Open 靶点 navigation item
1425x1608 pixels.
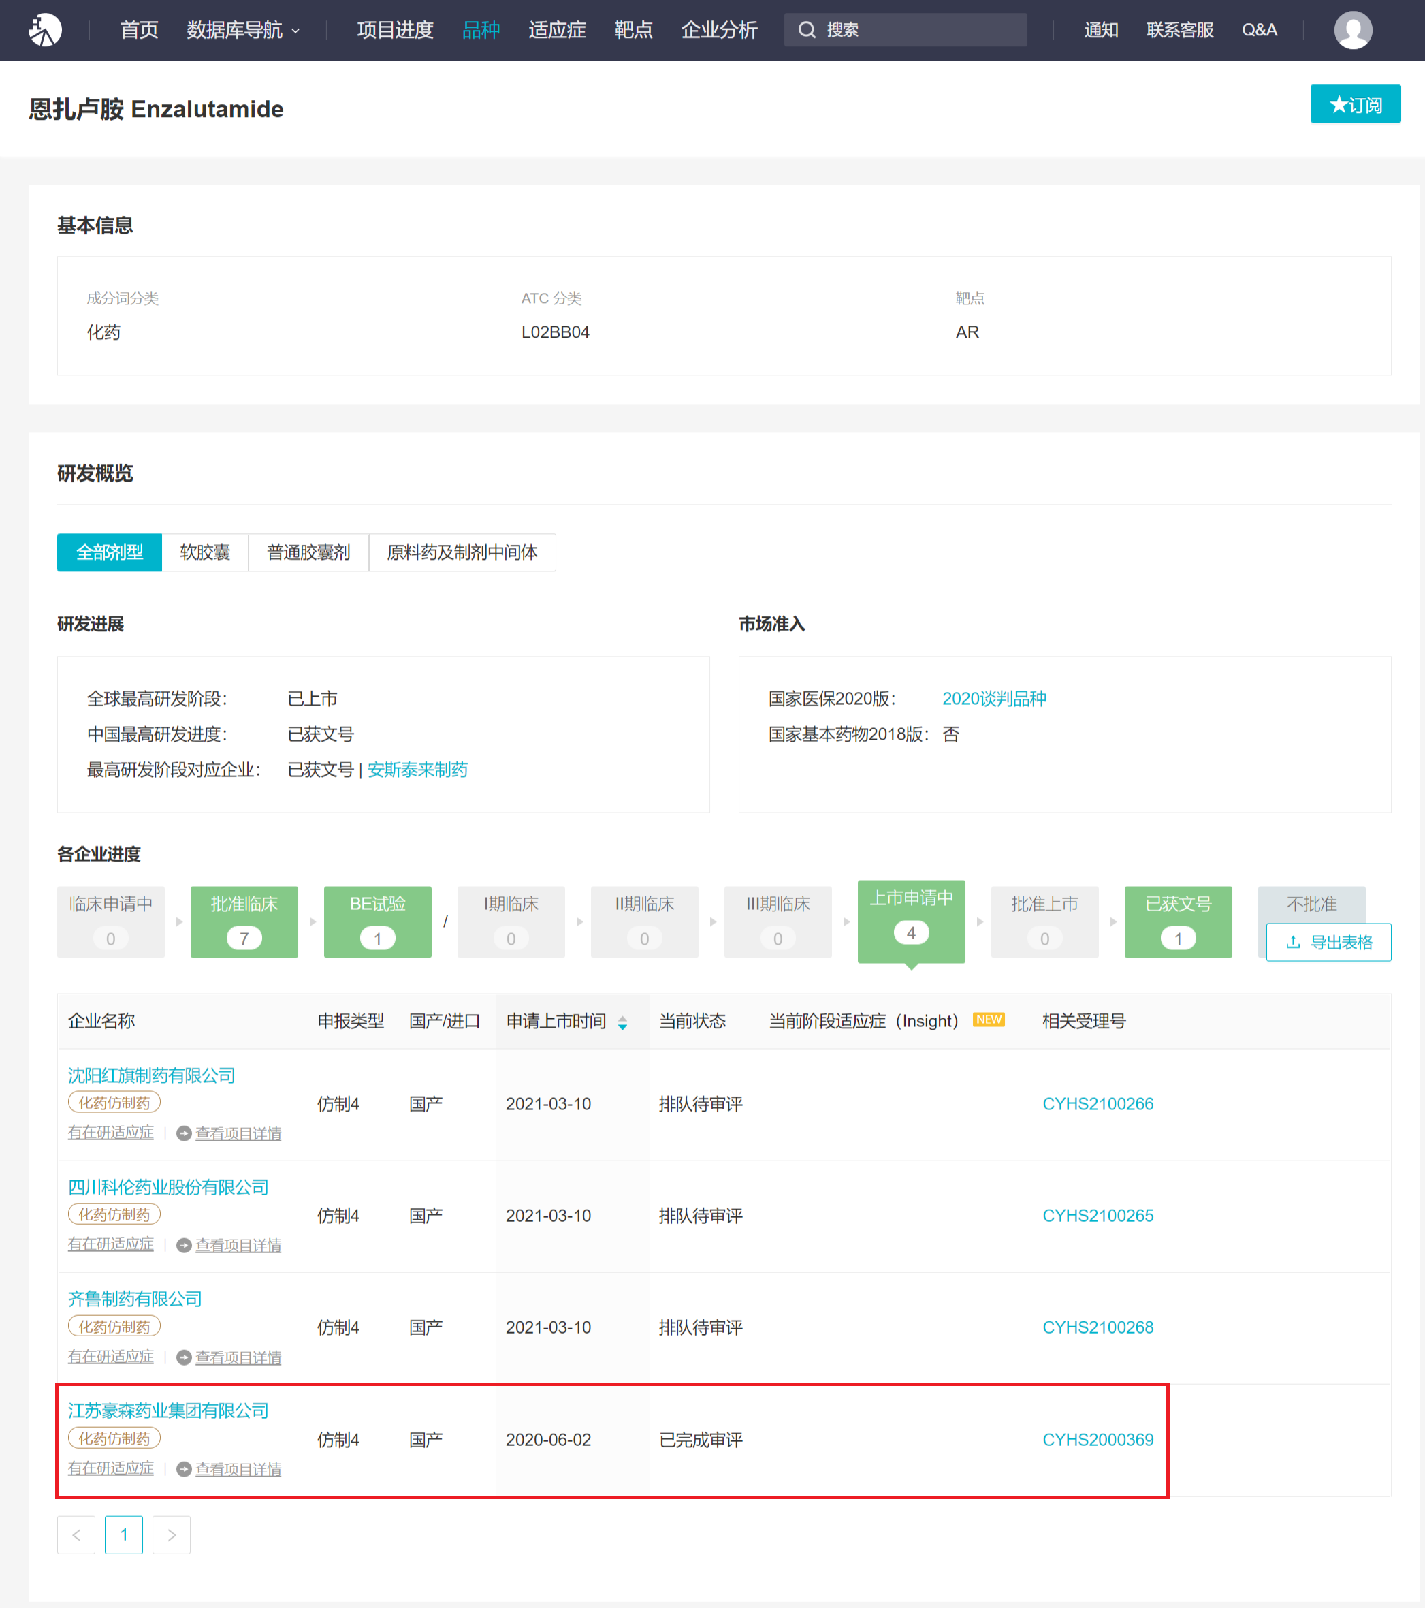pos(633,30)
